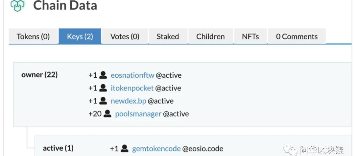355x156 pixels.
Task: Click the person icon beside poolsmanager
Action: tap(107, 114)
